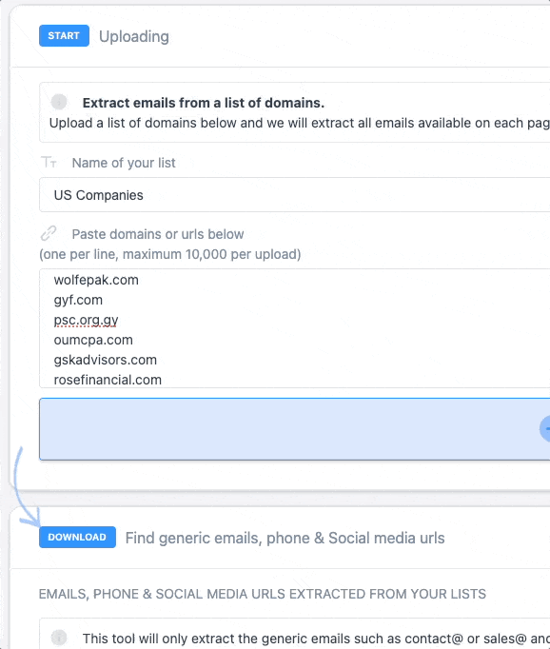Image resolution: width=550 pixels, height=649 pixels.
Task: Click the misspelled psc.org.gy entry
Action: pyautogui.click(x=86, y=320)
